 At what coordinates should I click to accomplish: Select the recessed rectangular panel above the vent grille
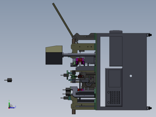point(115,79)
